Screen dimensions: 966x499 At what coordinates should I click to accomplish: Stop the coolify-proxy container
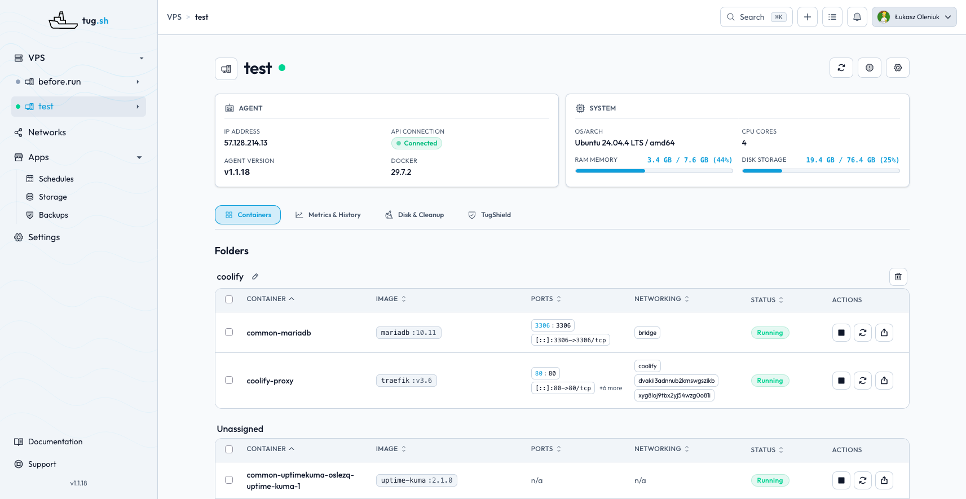click(841, 381)
